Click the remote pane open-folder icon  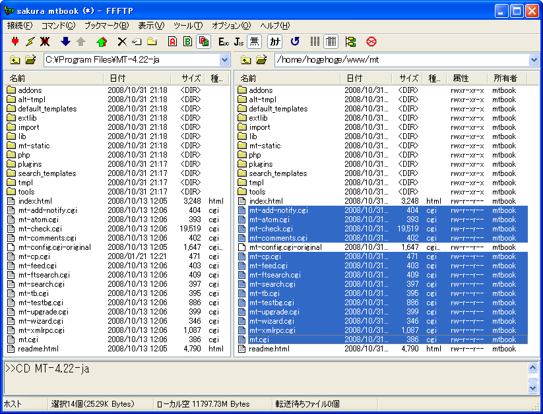[x=261, y=60]
